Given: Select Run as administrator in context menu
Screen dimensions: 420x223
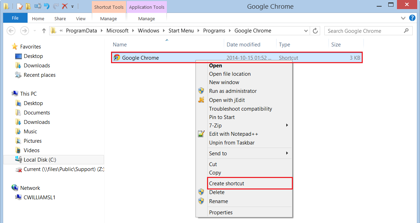Looking at the screenshot, I should [233, 91].
